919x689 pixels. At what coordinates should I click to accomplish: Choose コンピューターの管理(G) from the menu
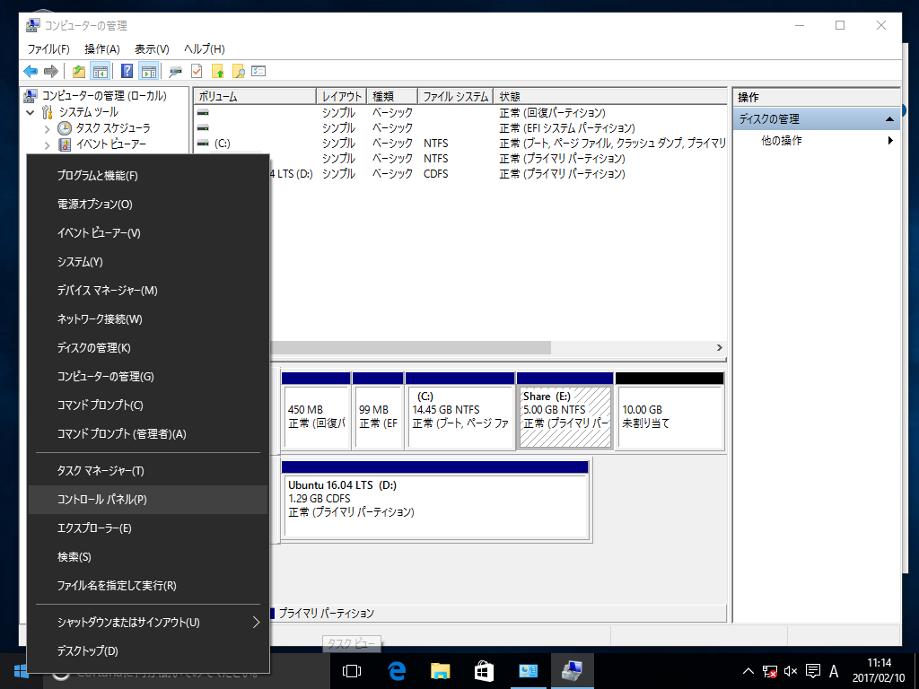(x=148, y=376)
